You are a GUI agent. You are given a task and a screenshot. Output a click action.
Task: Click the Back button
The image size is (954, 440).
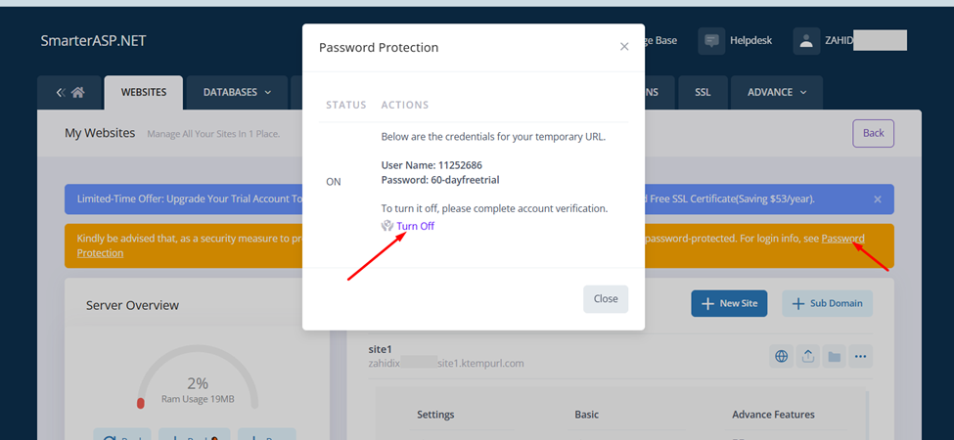click(873, 133)
